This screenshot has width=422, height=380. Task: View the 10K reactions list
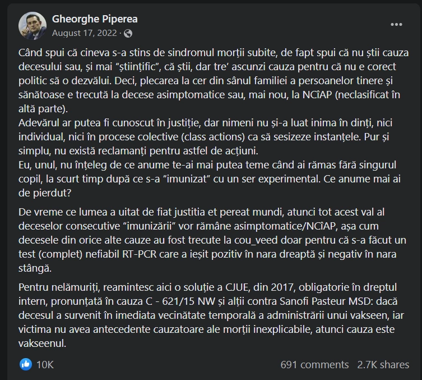(45, 364)
